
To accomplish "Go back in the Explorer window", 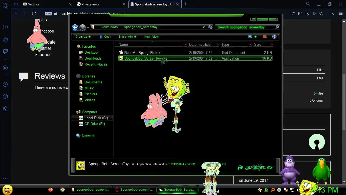I will pyautogui.click(x=75, y=27).
